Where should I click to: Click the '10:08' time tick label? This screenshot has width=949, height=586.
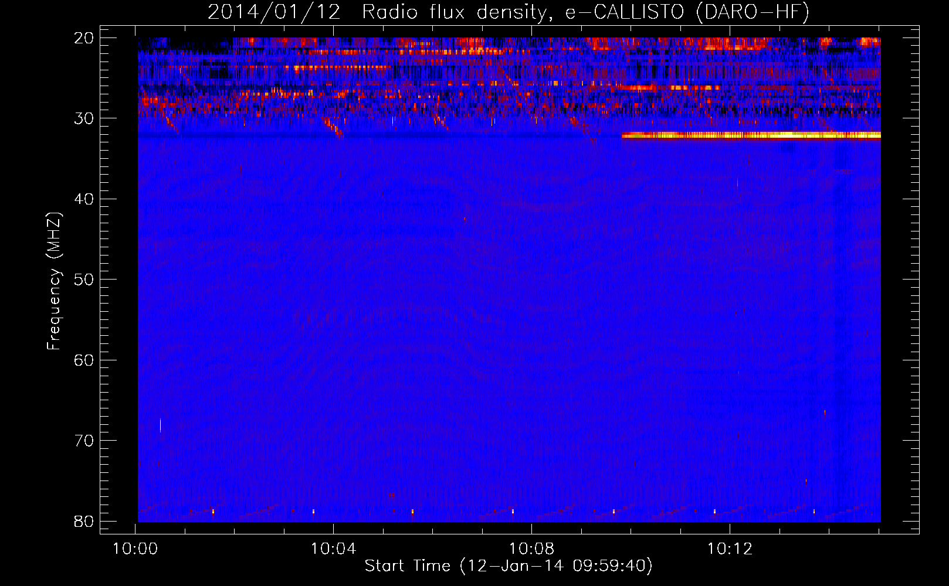coord(531,549)
